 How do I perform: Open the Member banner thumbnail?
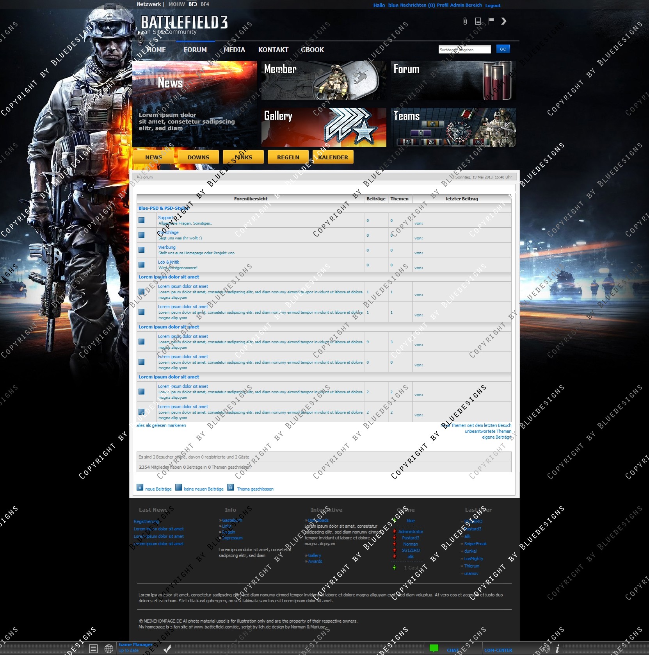pyautogui.click(x=324, y=80)
